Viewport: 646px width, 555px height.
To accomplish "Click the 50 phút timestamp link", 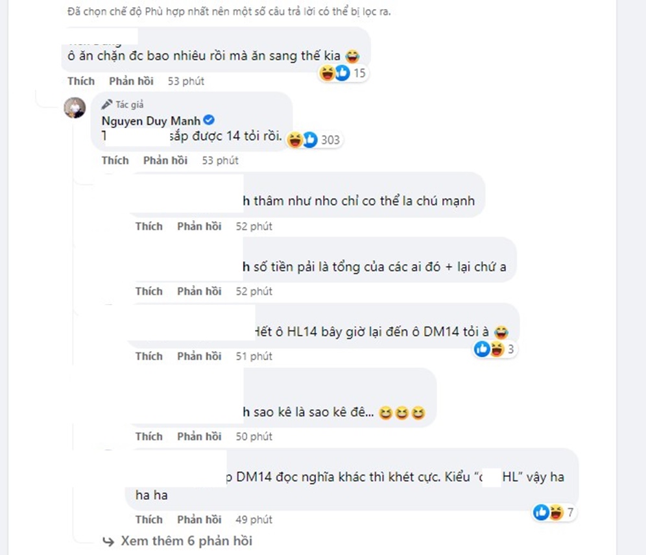I will point(254,436).
